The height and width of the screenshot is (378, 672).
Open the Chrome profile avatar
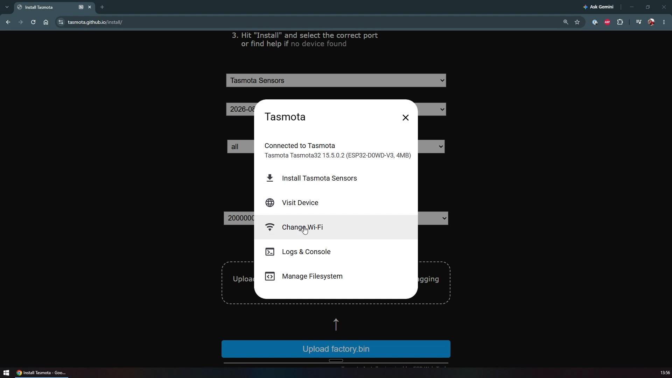651,22
